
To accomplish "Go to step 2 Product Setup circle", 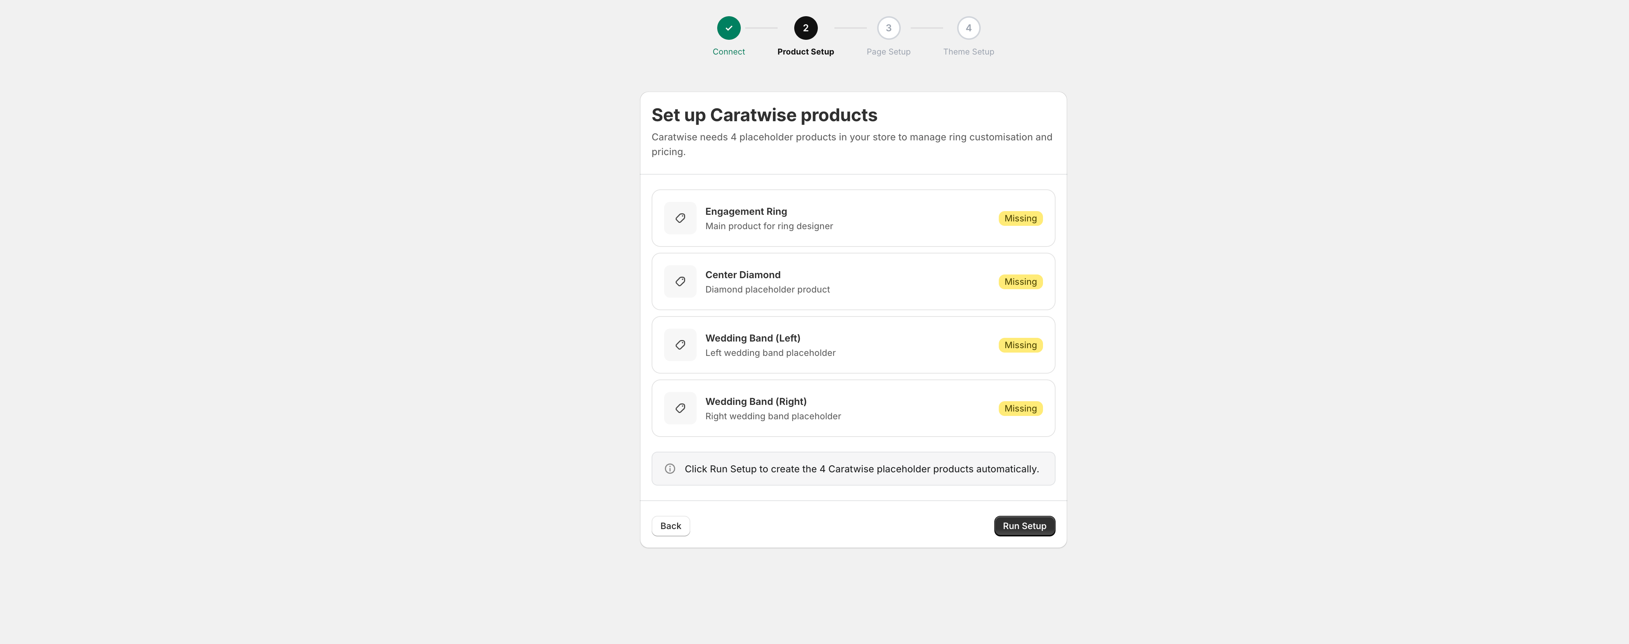I will click(806, 28).
